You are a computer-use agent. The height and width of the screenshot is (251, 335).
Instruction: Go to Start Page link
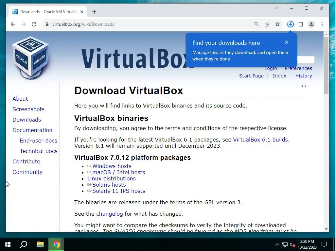point(251,76)
